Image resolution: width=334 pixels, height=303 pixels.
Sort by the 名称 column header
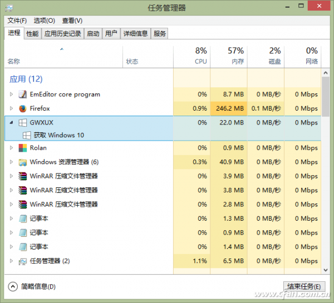[x=63, y=57]
